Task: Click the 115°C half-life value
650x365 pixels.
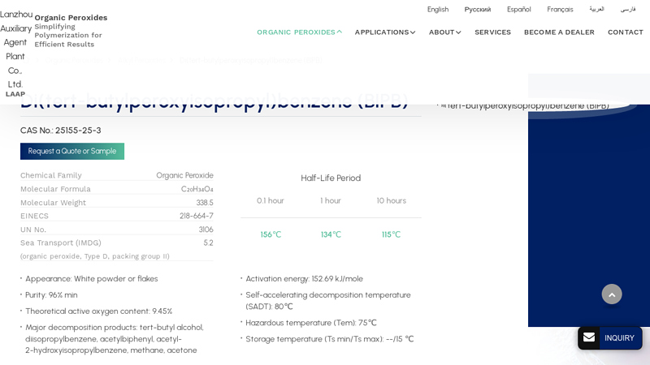Action: tap(391, 234)
